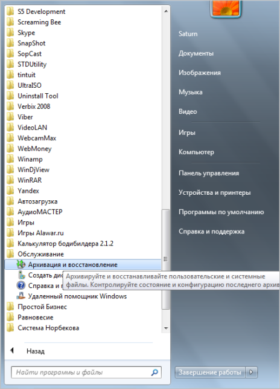The image size is (280, 389).
Task: Open Музыка library
Action: 190,92
